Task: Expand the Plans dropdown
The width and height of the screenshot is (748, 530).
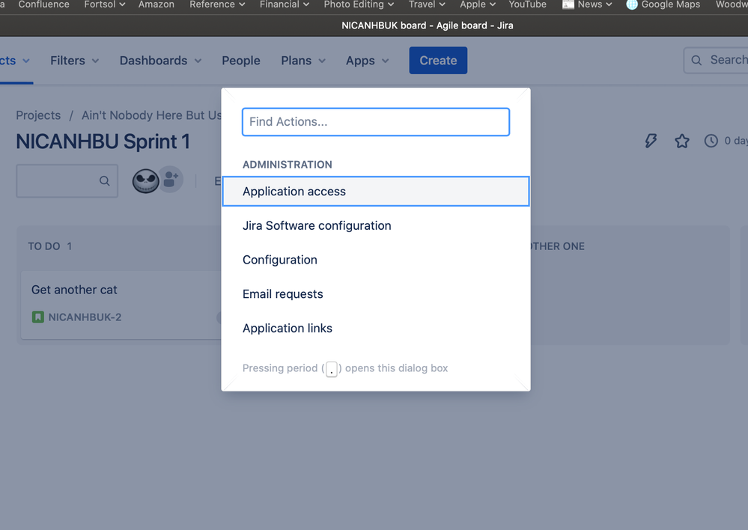Action: tap(303, 61)
